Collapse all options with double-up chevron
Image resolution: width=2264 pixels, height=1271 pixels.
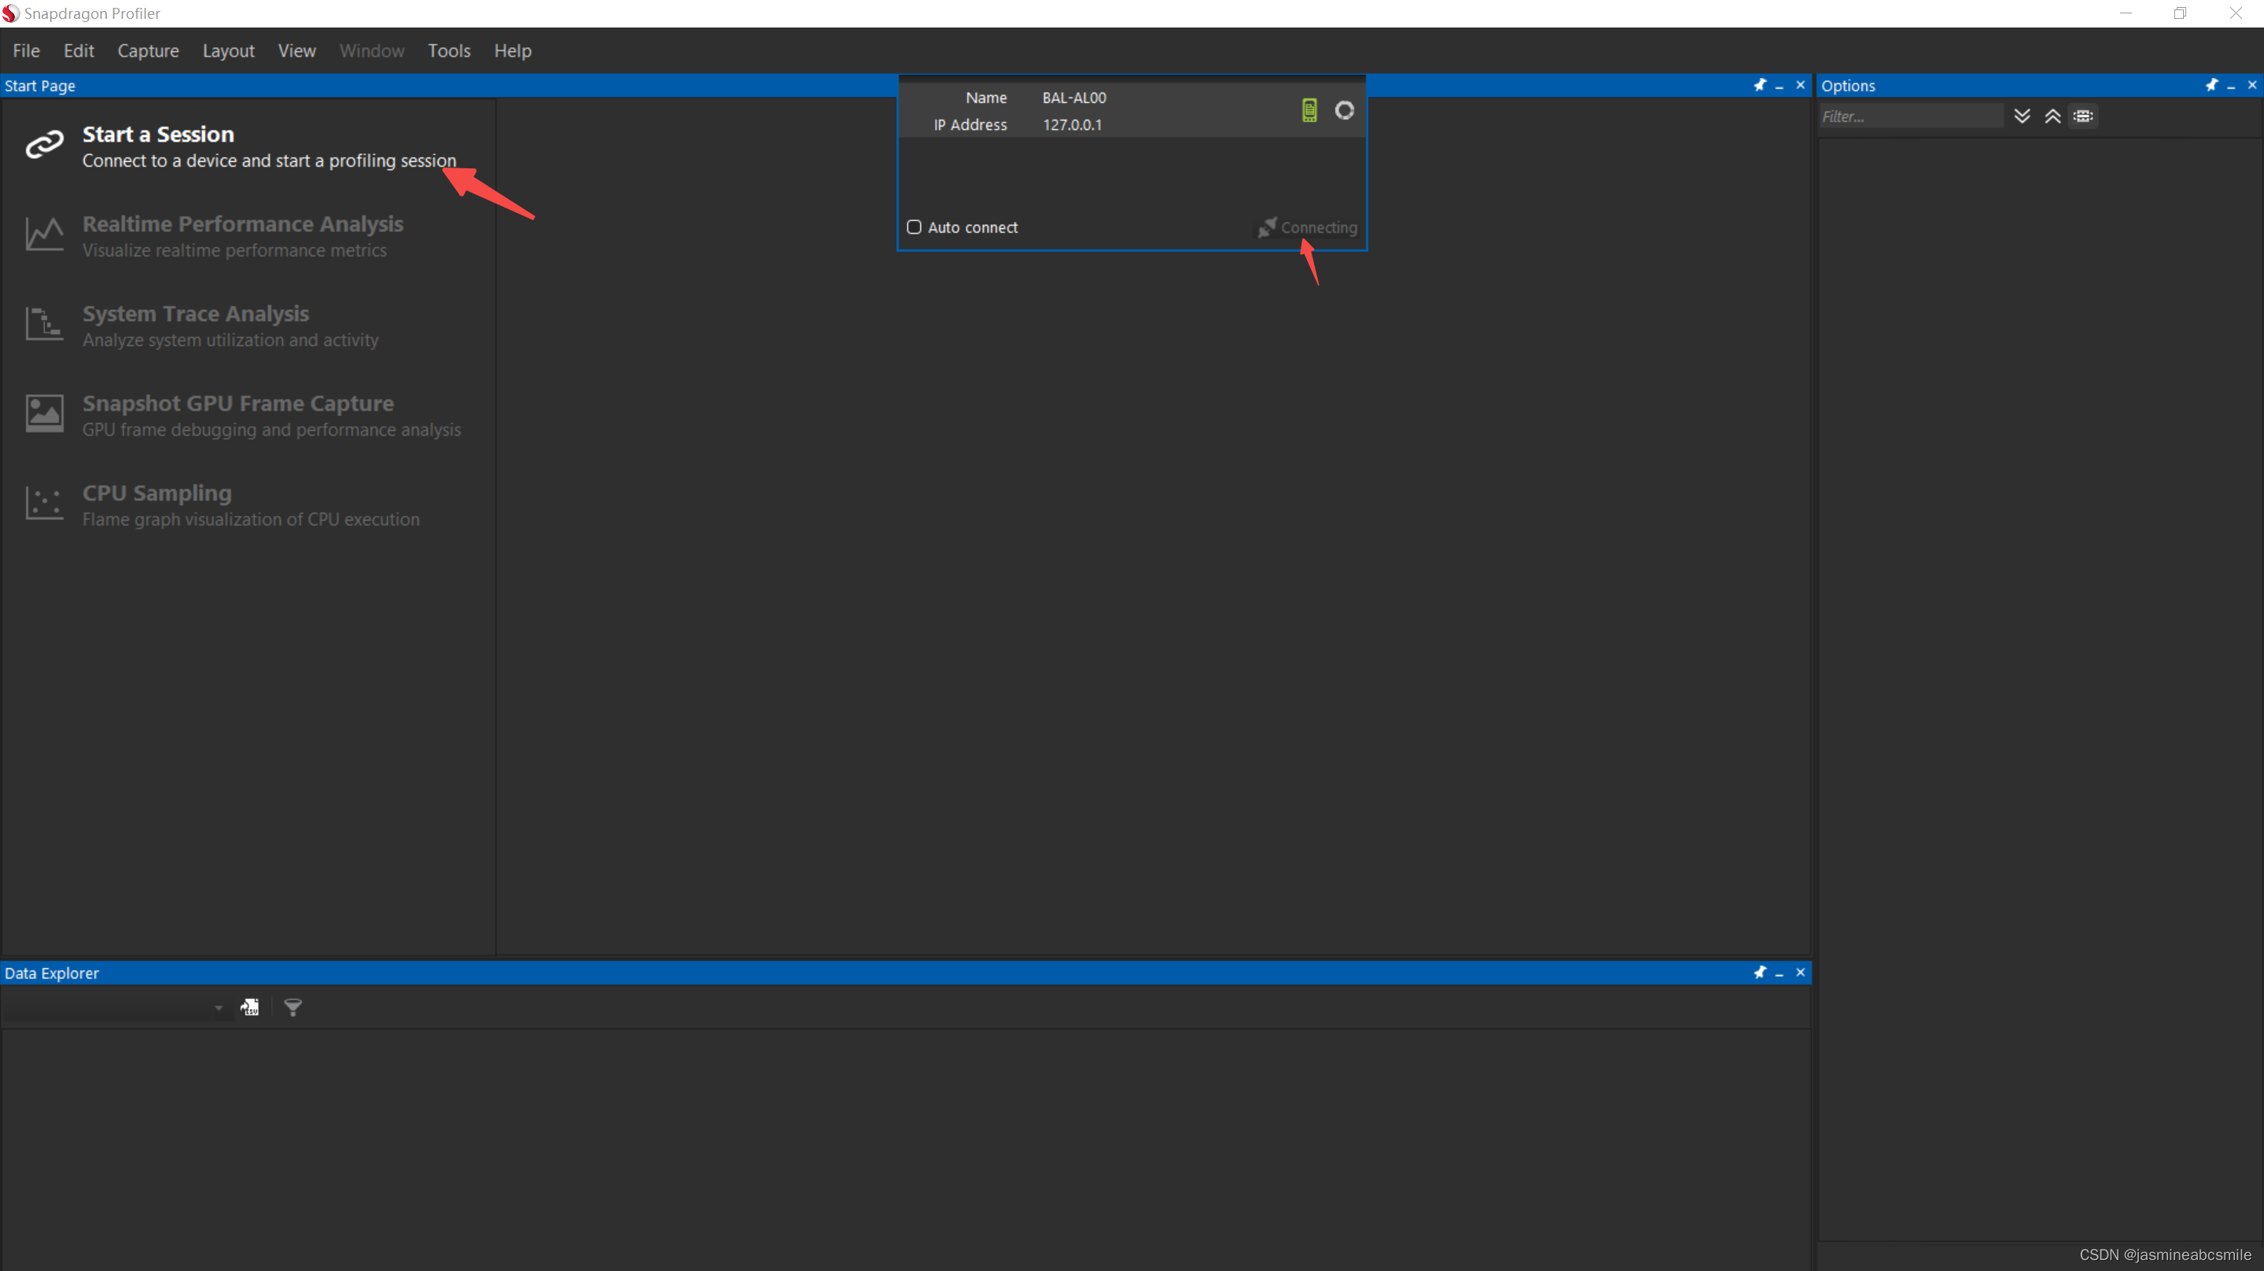pos(2052,115)
